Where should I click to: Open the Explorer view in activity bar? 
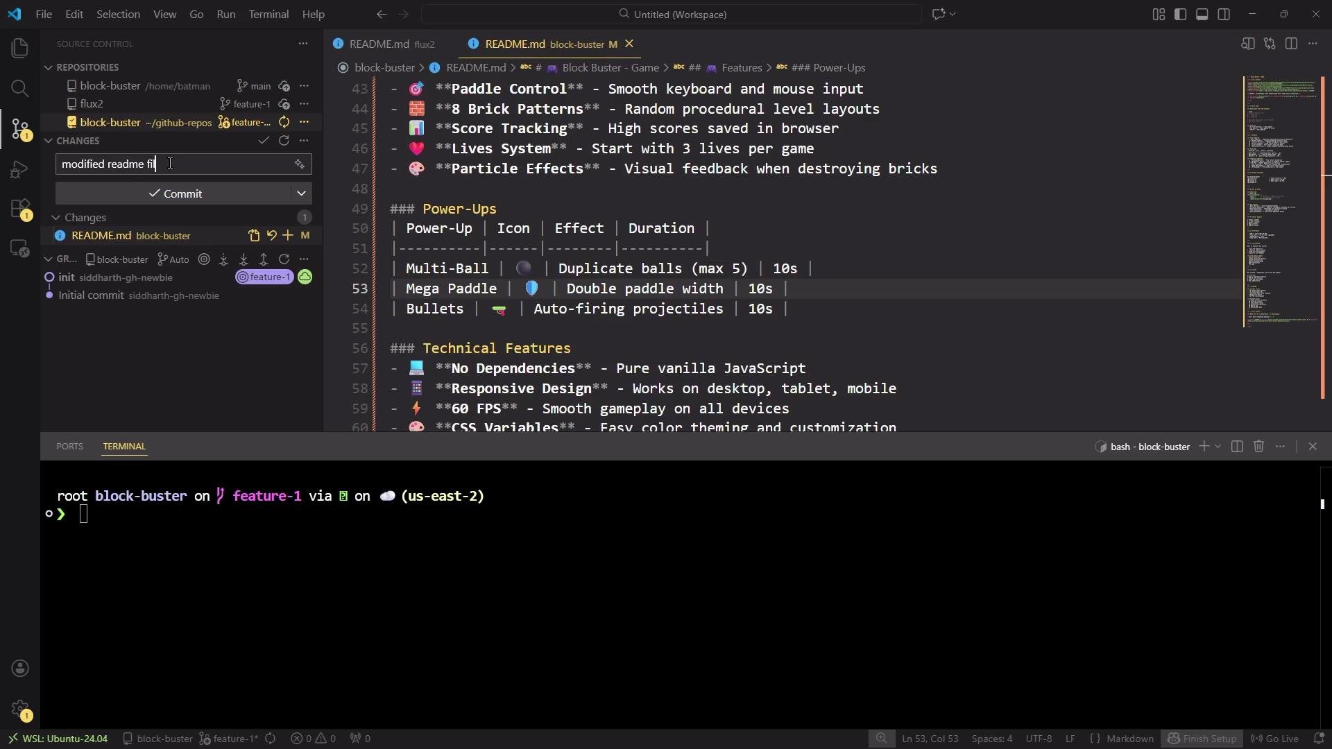20,48
